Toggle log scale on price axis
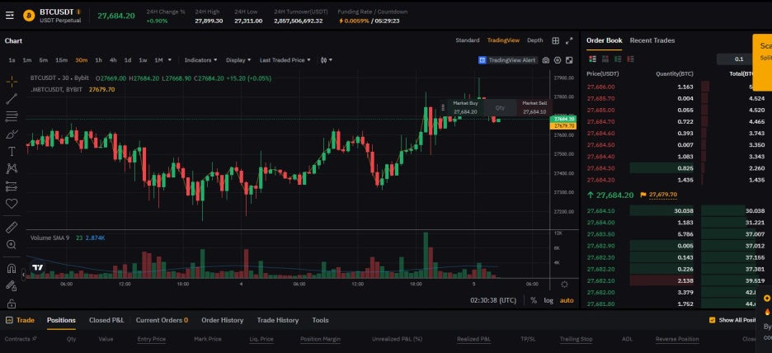This screenshot has width=772, height=353. pos(548,300)
